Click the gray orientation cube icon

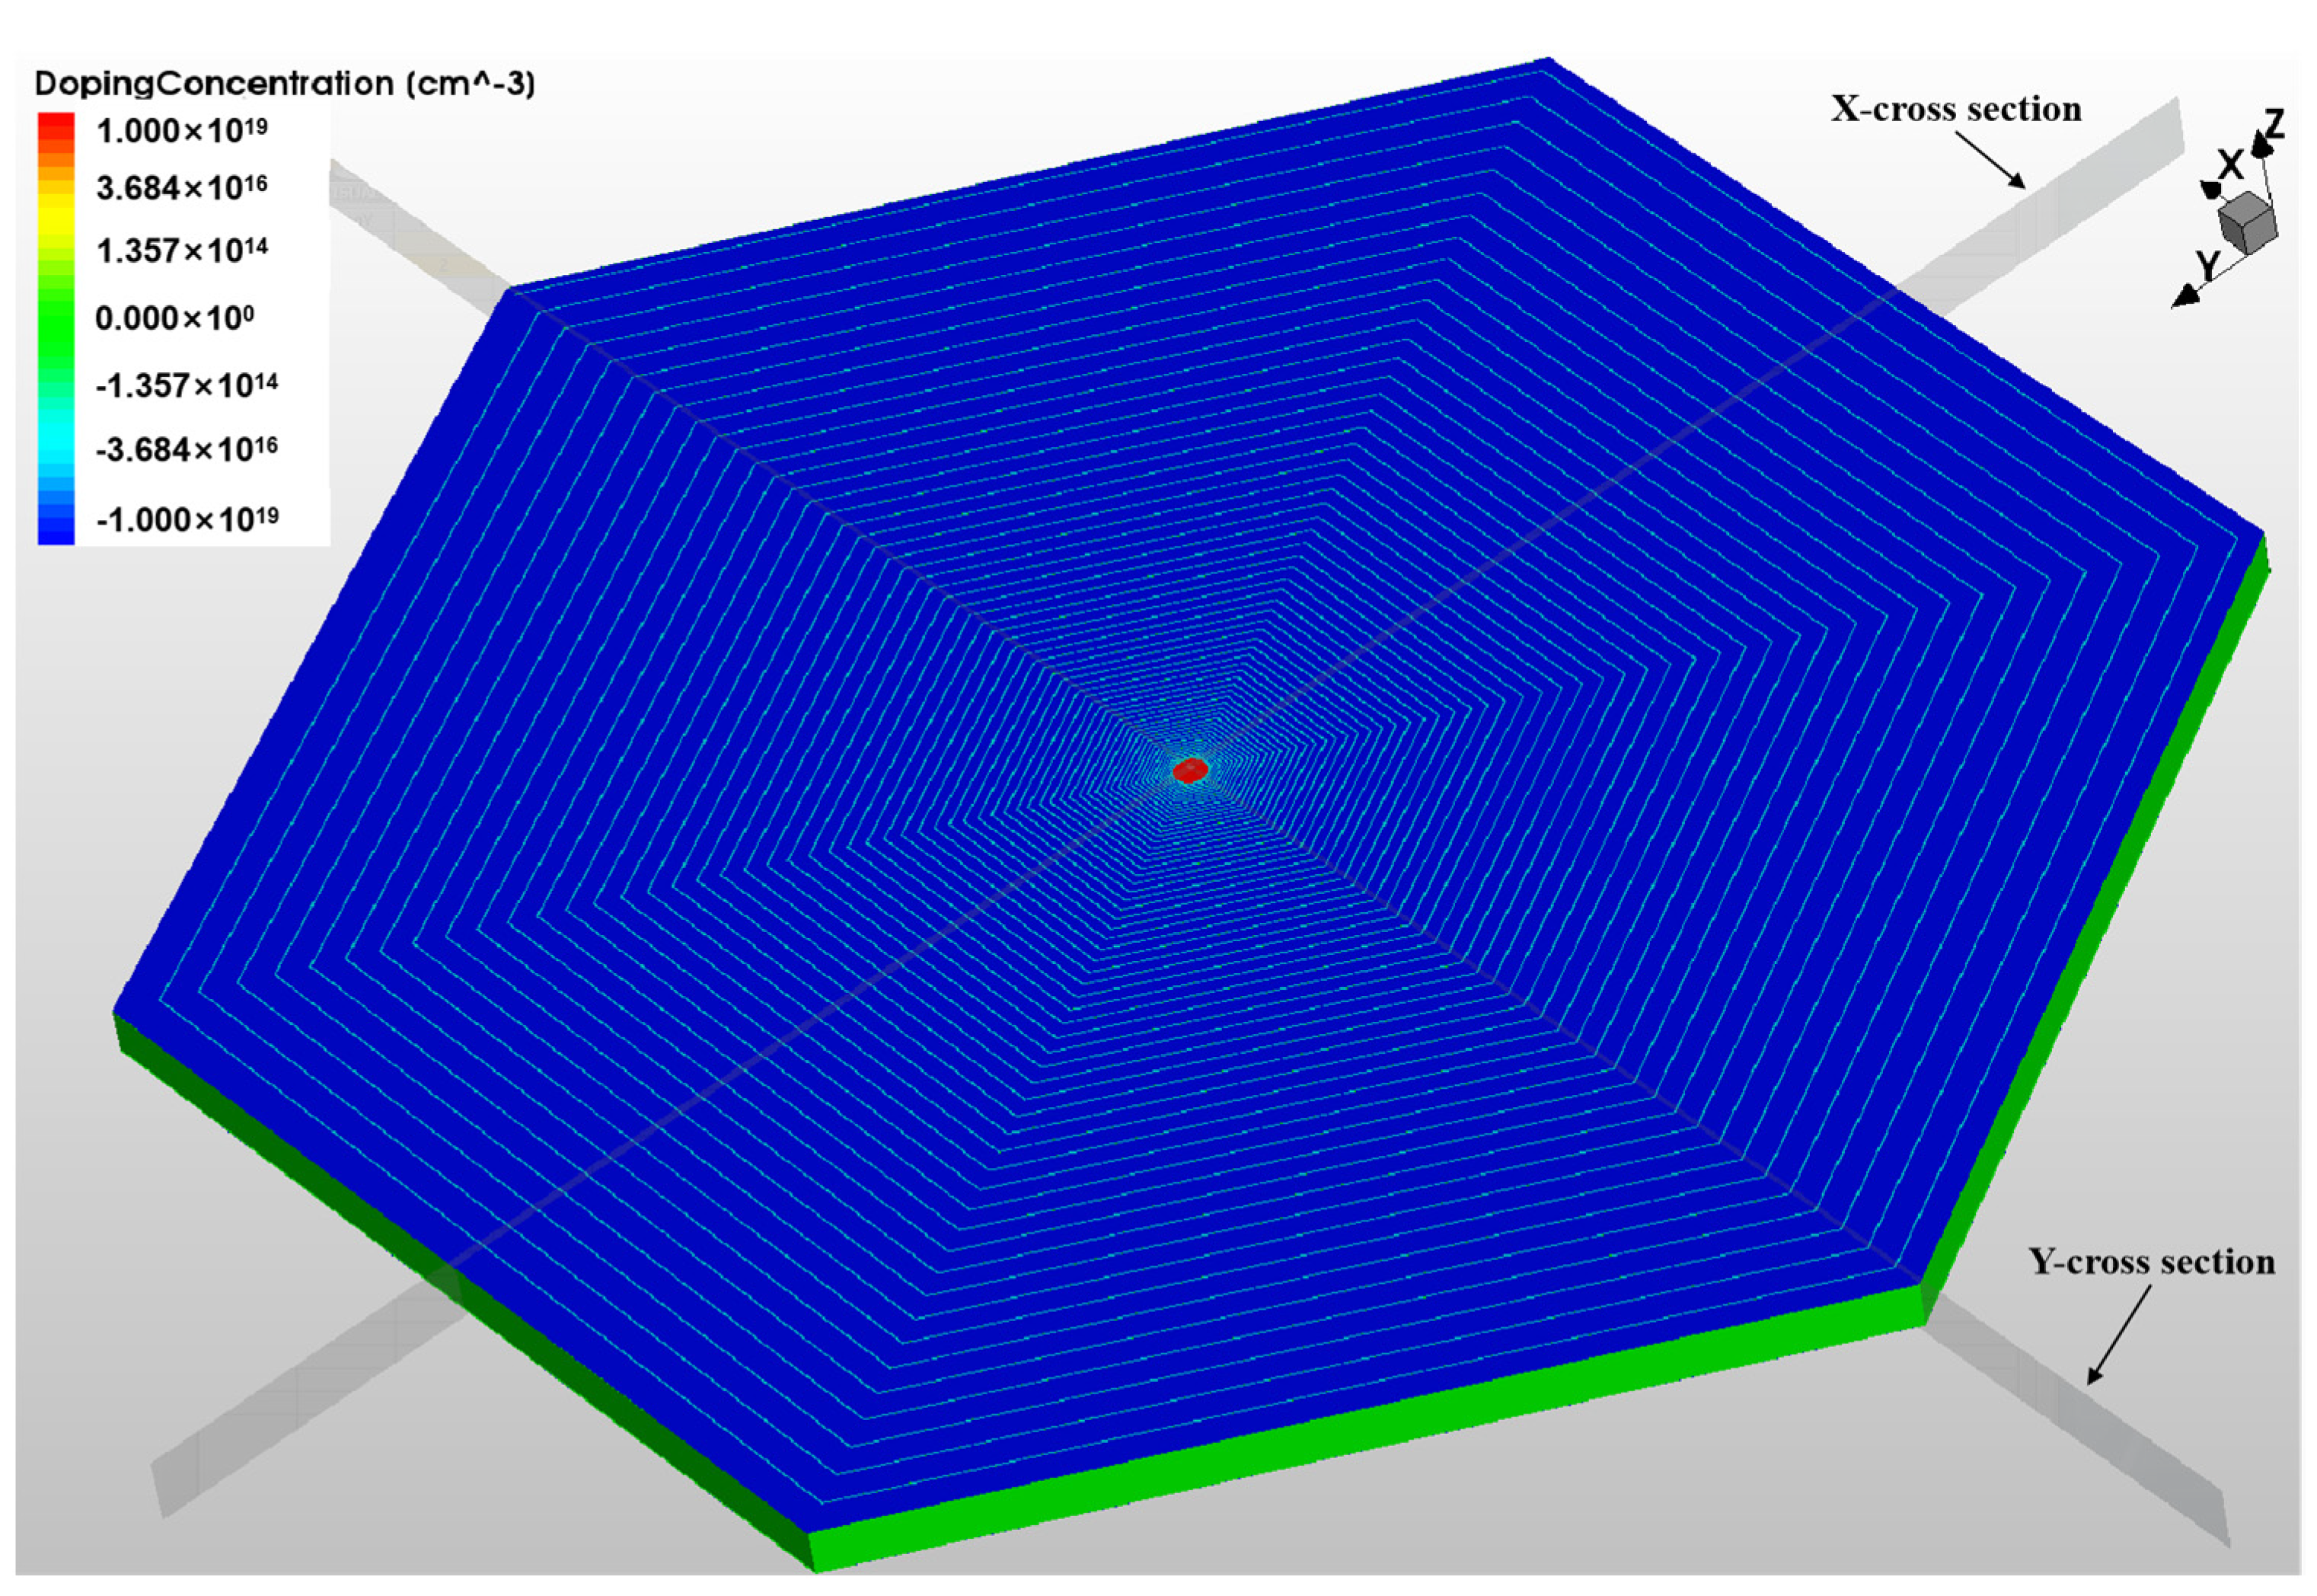tap(2246, 222)
